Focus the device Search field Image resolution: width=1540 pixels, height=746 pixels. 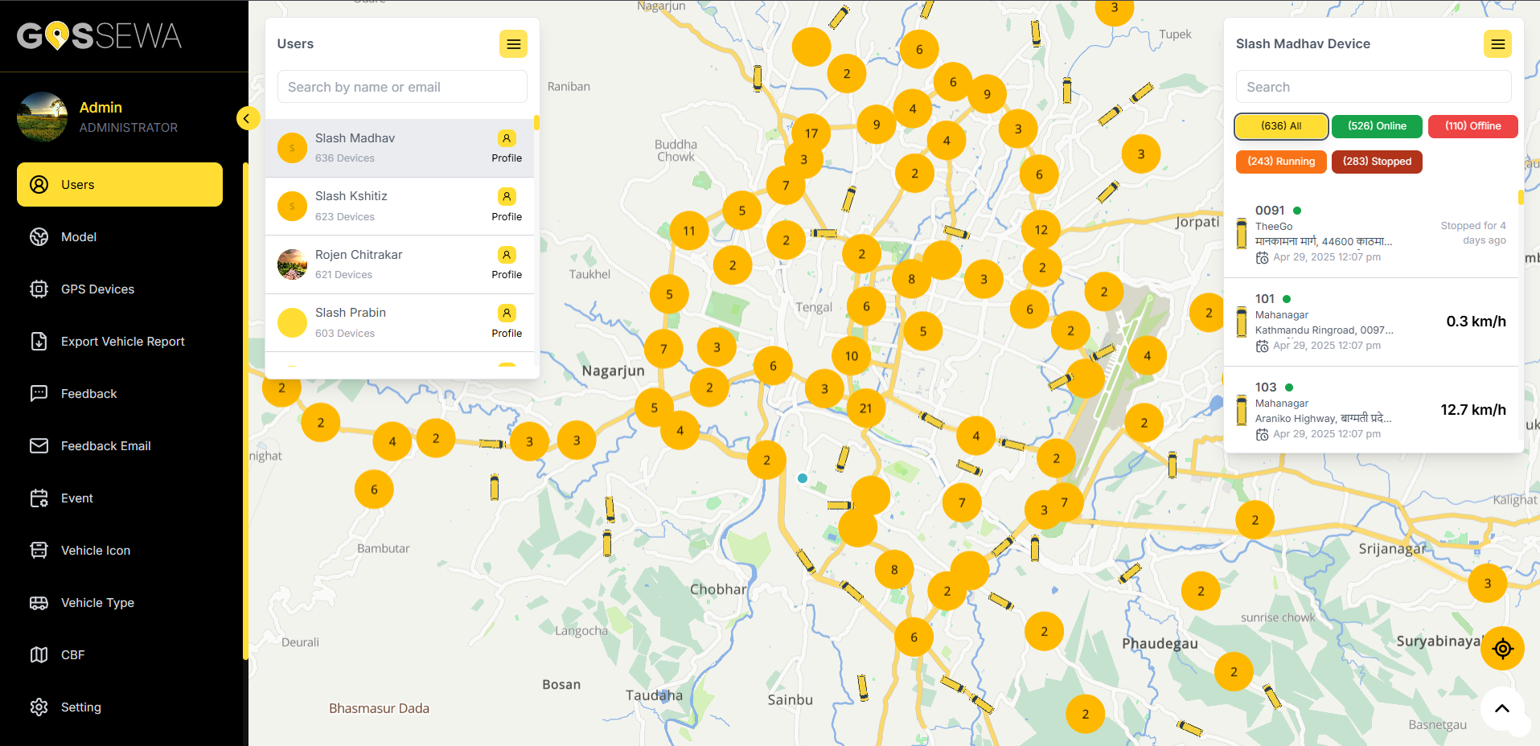pyautogui.click(x=1374, y=87)
